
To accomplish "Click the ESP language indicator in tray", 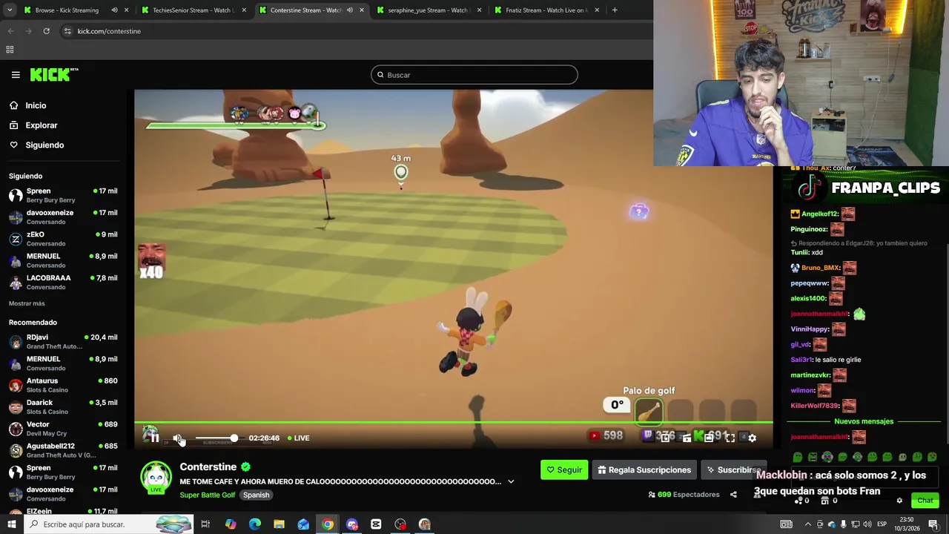I will click(882, 524).
